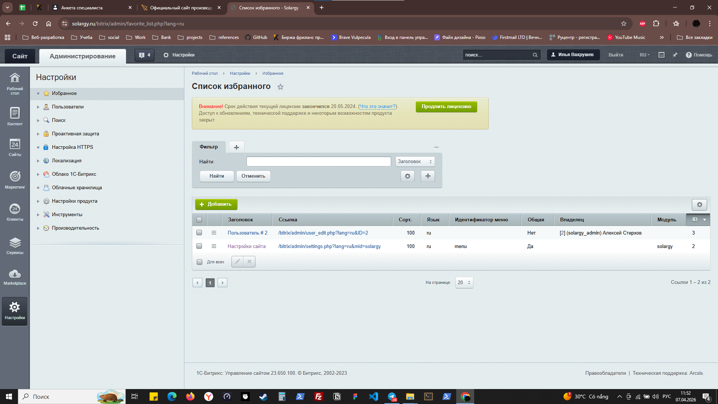Open the Сервисы sidebar section

[x=15, y=245]
